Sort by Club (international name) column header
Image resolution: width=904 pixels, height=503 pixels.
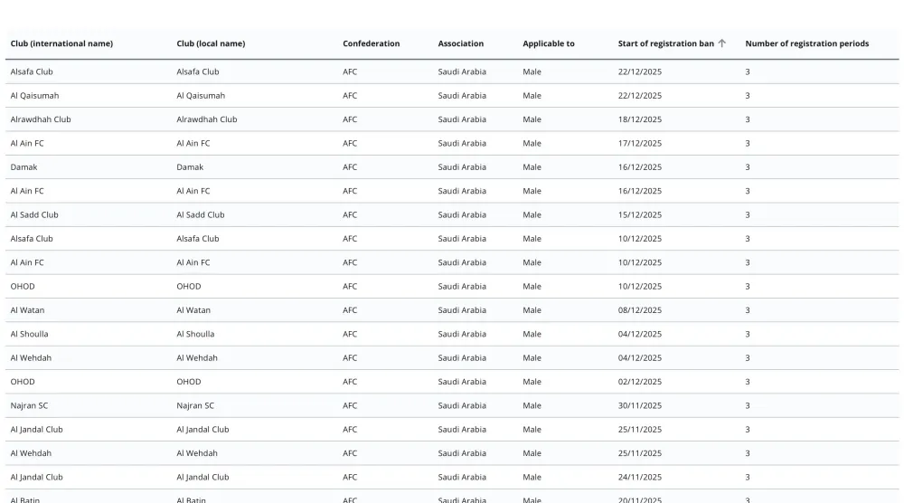tap(61, 43)
